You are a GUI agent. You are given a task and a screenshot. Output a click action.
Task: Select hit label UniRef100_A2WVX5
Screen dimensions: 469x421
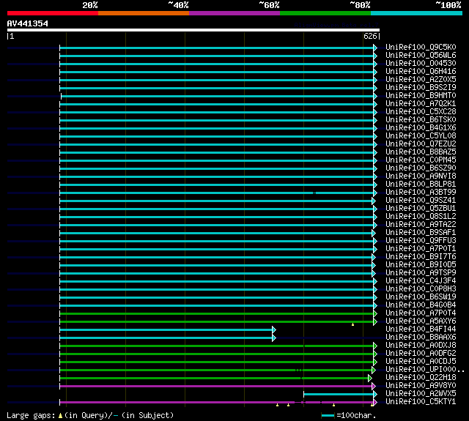(x=421, y=394)
